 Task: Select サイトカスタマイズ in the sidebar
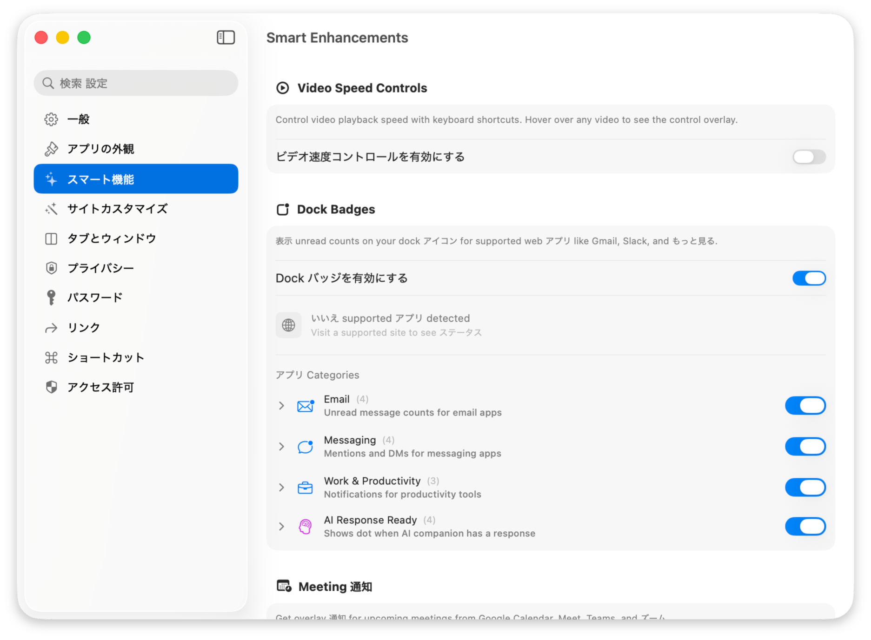(117, 209)
